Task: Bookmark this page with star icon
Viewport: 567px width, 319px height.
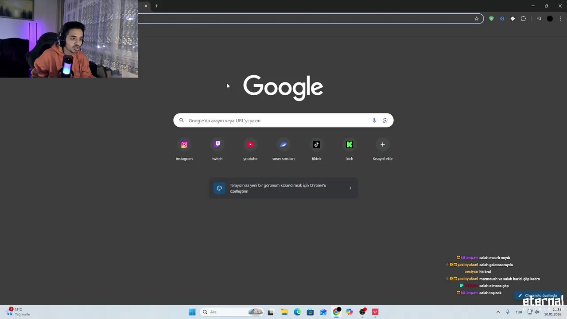Action: [x=477, y=19]
